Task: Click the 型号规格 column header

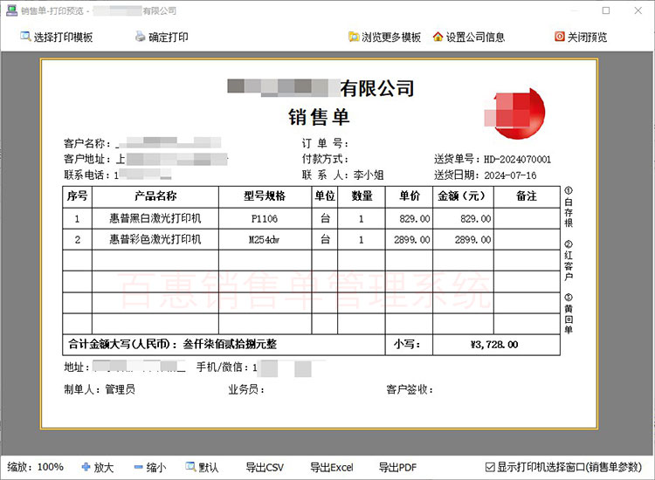Action: tap(265, 195)
